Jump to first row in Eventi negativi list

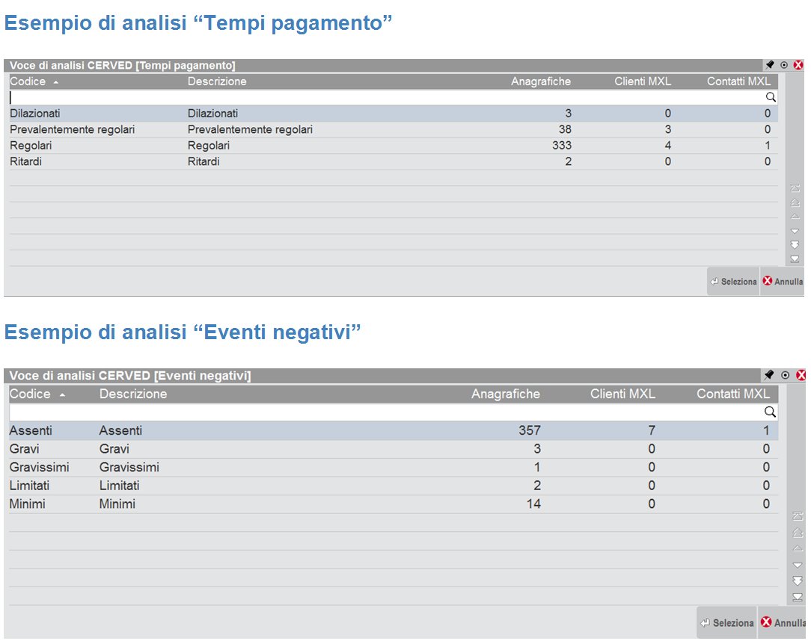(x=795, y=516)
